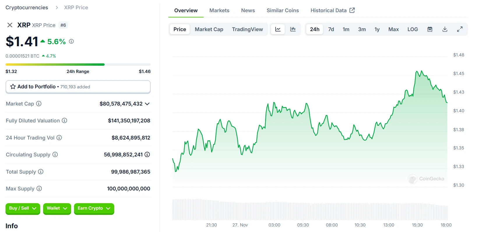Click the star icon in Add to Portfolio
Screen dimensions: 477x232
(13, 87)
